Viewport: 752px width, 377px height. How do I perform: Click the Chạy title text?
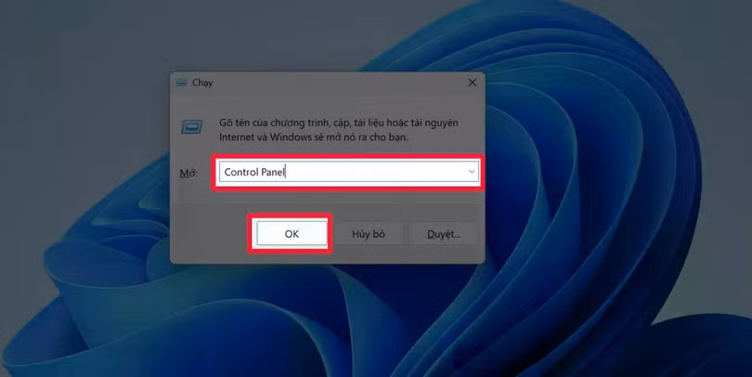[x=202, y=83]
